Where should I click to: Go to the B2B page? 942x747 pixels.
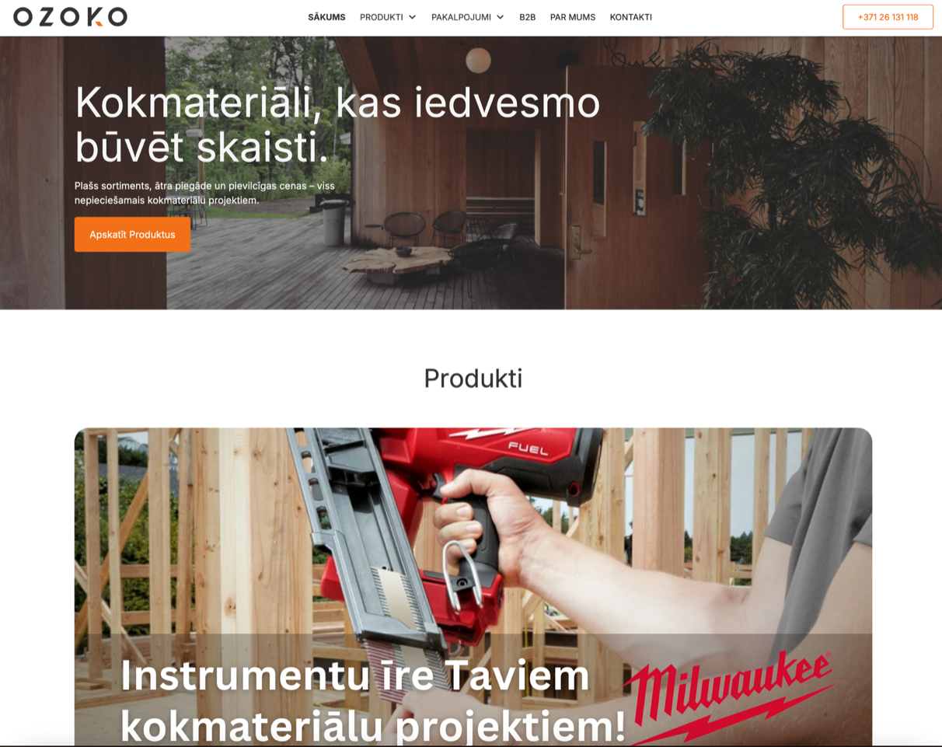(x=527, y=17)
